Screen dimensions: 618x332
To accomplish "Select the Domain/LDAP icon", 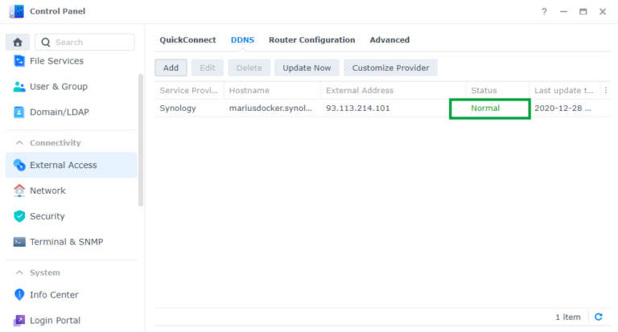I will click(19, 113).
